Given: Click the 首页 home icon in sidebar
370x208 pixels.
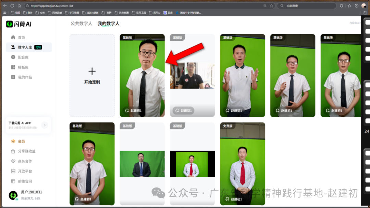Looking at the screenshot, I should (13, 37).
